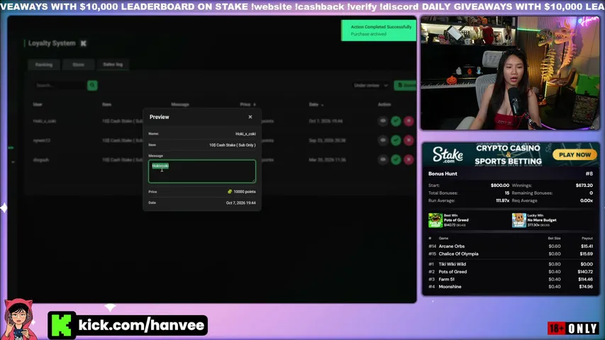Click the 'Oct 7, 2026 19:44' date in Preview
Image resolution: width=605 pixels, height=340 pixels.
tap(240, 203)
